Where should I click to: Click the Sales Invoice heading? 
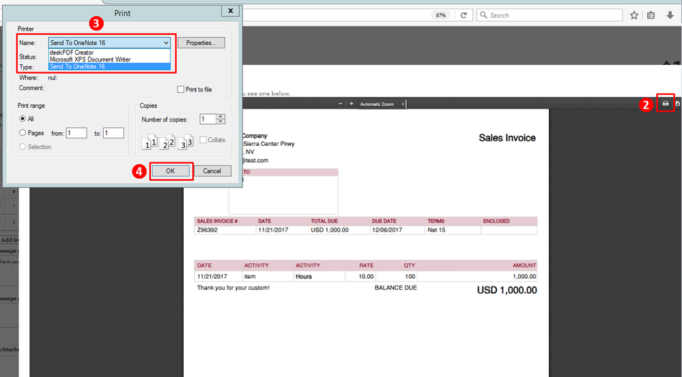point(507,138)
